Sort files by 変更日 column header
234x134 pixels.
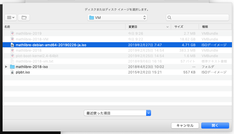click(148, 27)
